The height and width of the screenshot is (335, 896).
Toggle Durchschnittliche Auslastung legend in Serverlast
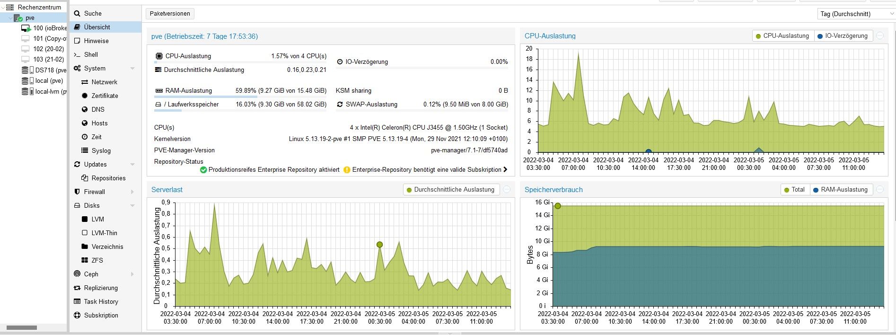tap(449, 190)
